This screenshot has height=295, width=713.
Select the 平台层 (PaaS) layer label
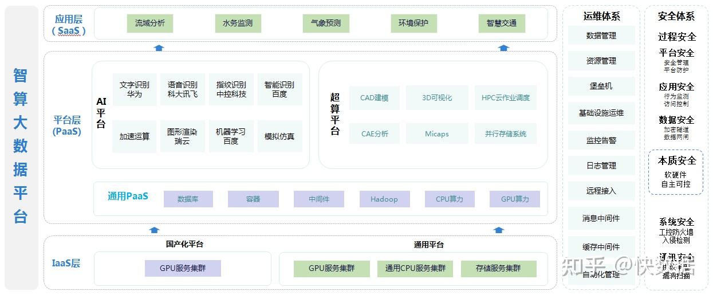(x=68, y=125)
